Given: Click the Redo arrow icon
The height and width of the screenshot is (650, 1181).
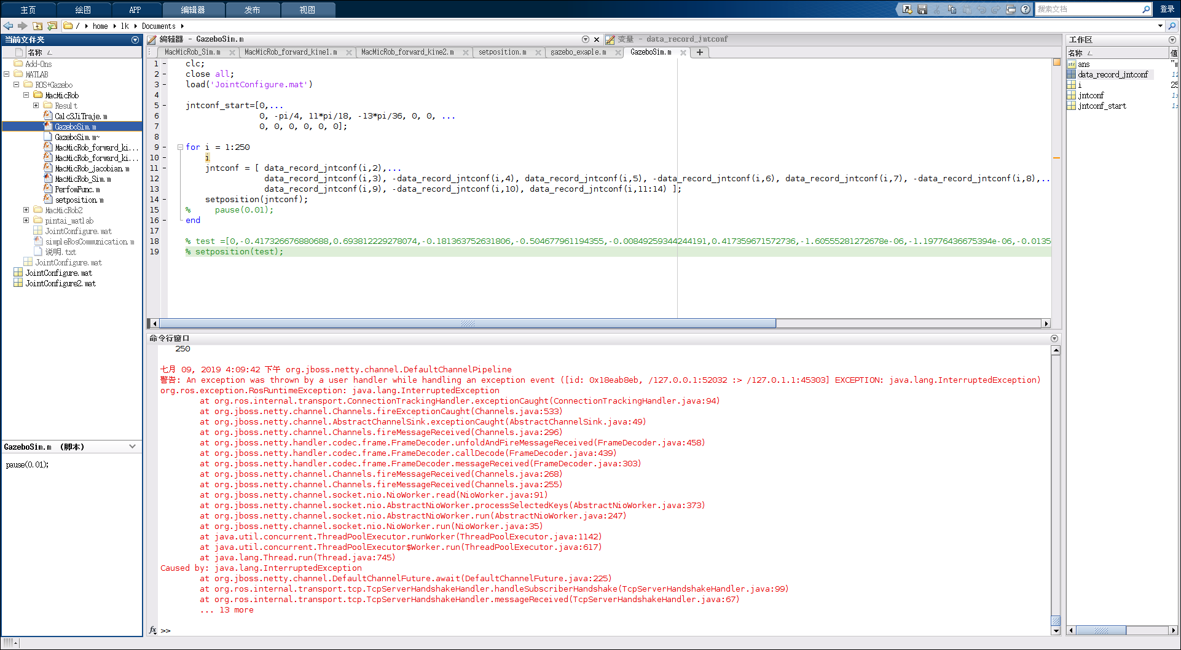Looking at the screenshot, I should [995, 9].
